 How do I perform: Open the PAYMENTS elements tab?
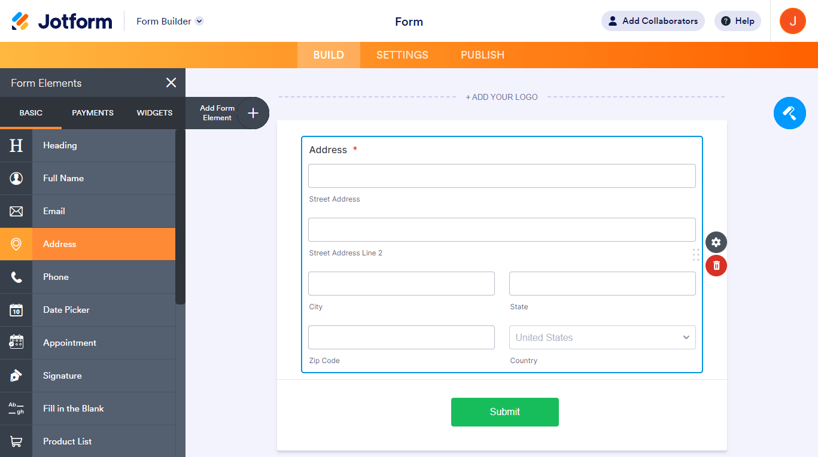93,112
